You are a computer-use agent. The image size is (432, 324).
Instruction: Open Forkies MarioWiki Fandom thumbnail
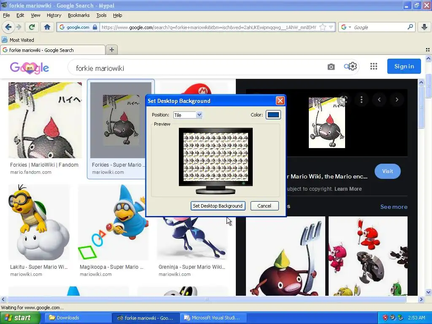click(x=45, y=120)
